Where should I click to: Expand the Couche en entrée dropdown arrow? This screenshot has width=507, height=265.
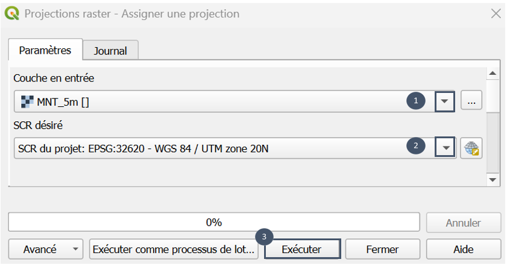pyautogui.click(x=444, y=101)
